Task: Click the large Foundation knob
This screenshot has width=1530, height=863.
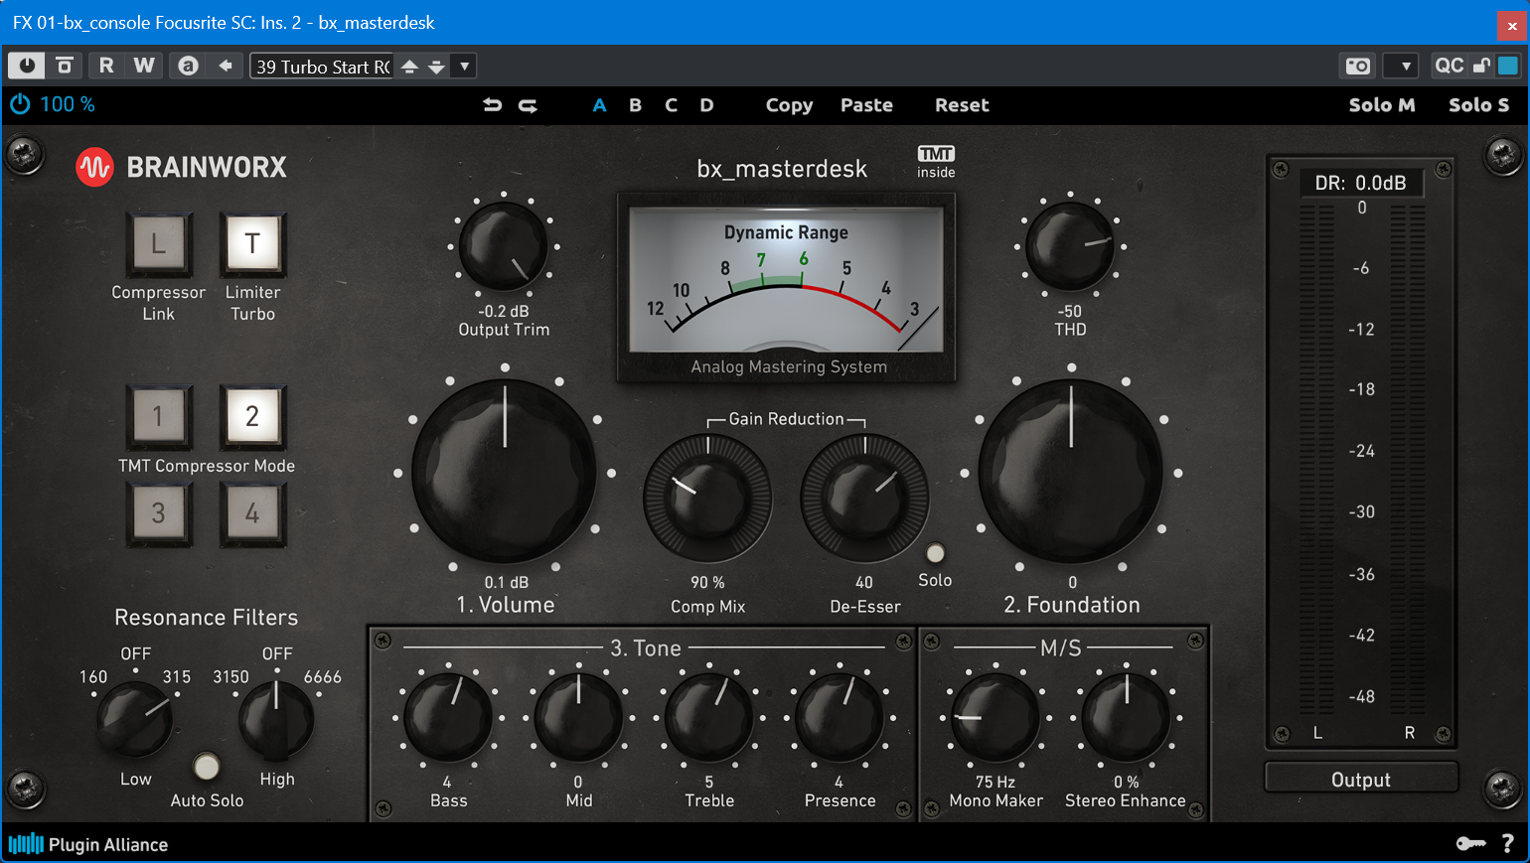Action: tap(1071, 473)
